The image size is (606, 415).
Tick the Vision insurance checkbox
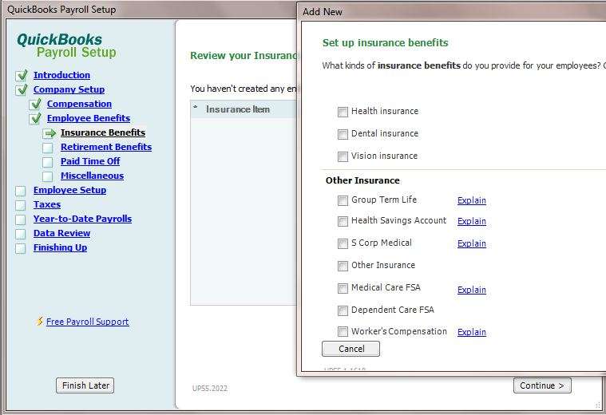(x=343, y=156)
